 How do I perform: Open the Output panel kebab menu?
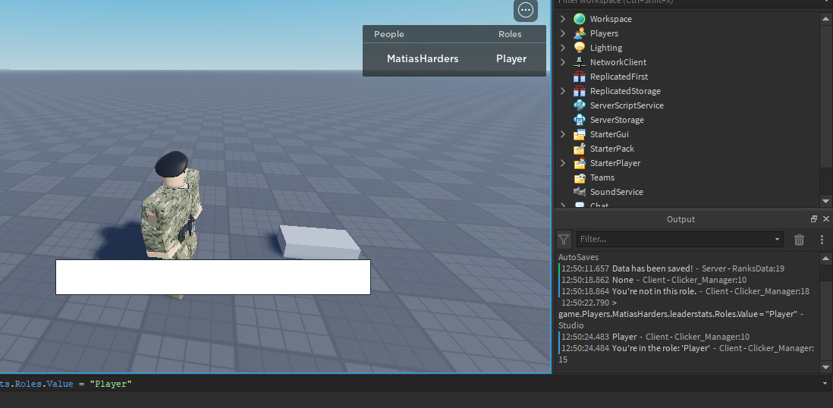(822, 240)
